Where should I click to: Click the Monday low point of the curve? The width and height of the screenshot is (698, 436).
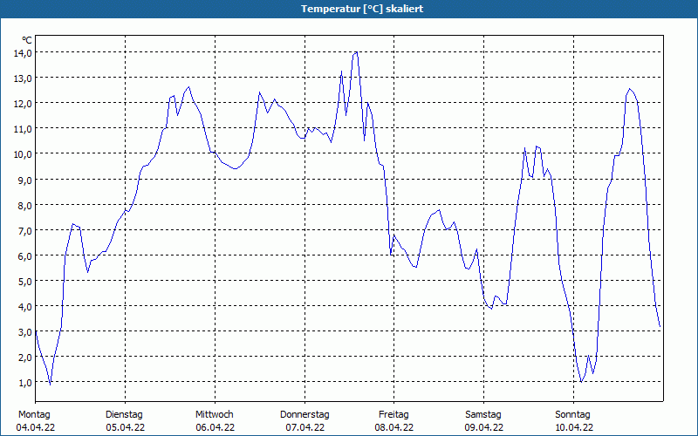(51, 384)
